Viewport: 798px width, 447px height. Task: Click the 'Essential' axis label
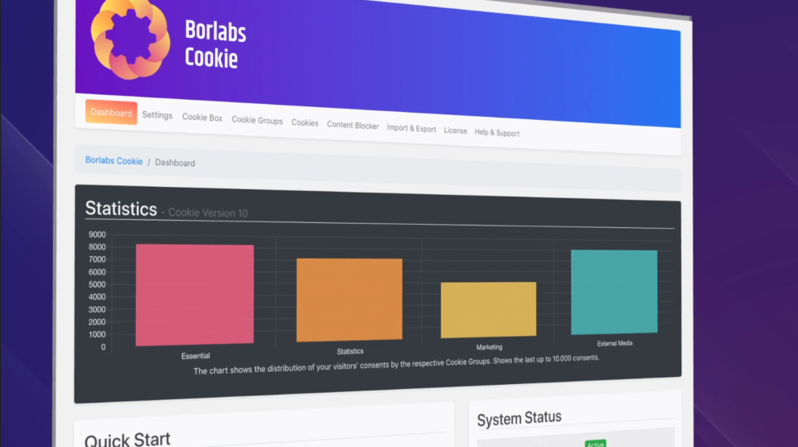click(x=196, y=356)
